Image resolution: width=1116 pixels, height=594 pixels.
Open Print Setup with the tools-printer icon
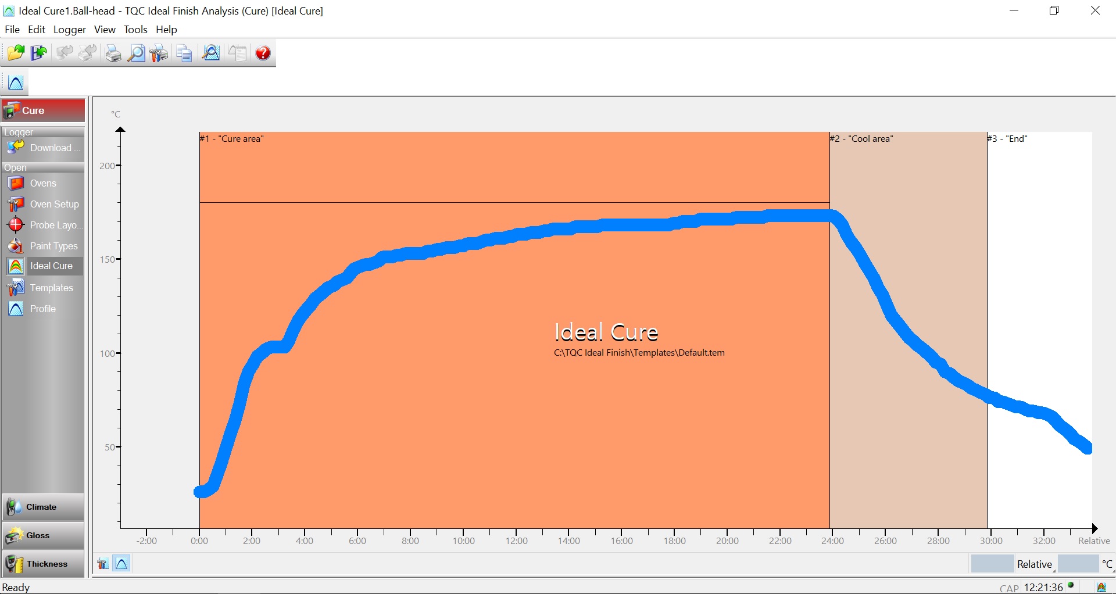click(158, 53)
